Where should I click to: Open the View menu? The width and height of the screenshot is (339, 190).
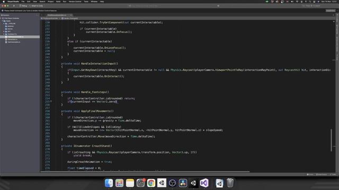point(35,2)
